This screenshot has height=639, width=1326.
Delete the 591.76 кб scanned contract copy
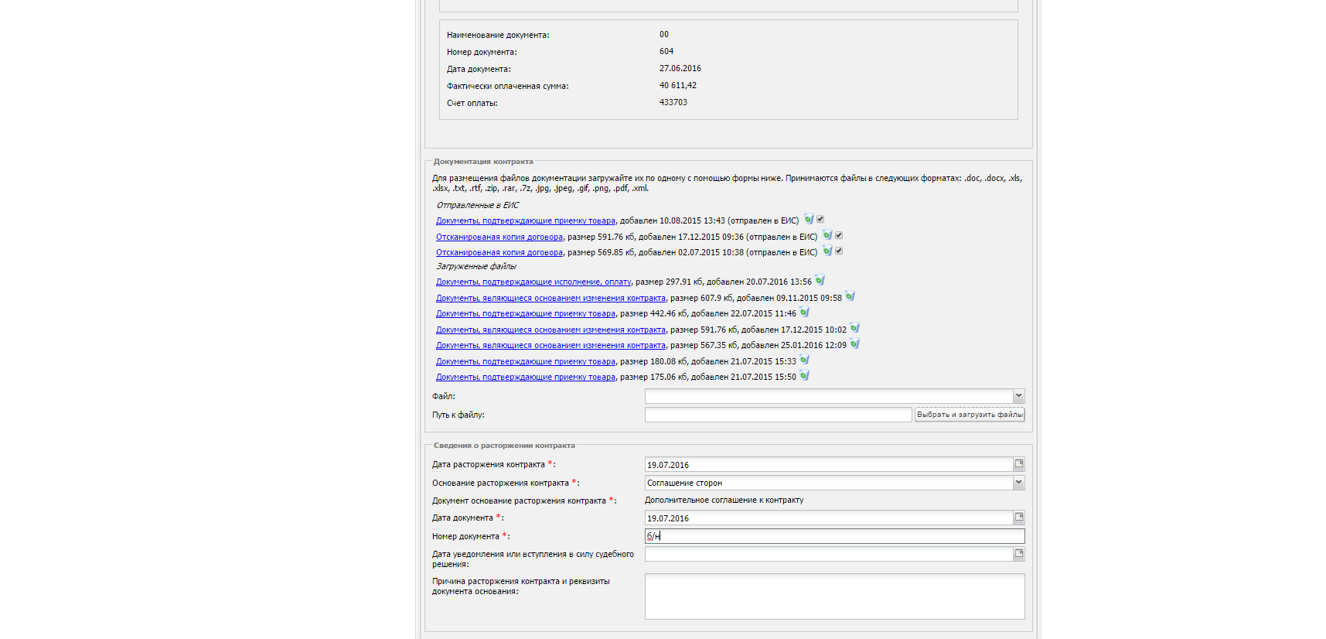tap(827, 235)
